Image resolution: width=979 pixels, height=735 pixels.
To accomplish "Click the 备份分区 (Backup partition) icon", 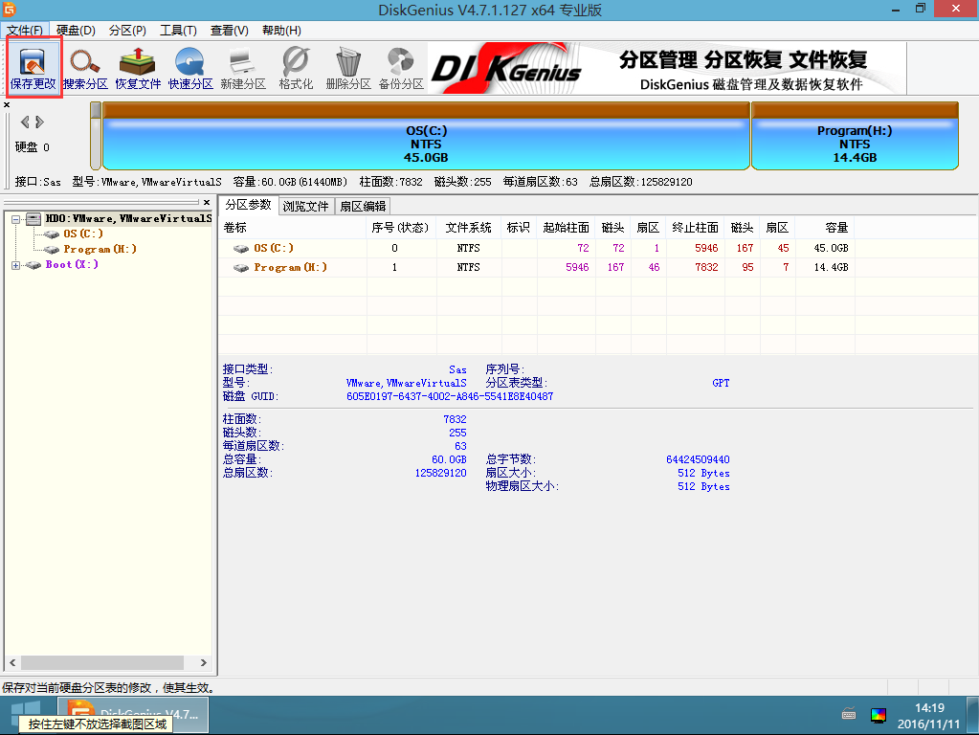I will tap(401, 67).
